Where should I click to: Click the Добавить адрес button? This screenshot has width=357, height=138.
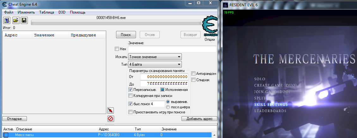199,119
